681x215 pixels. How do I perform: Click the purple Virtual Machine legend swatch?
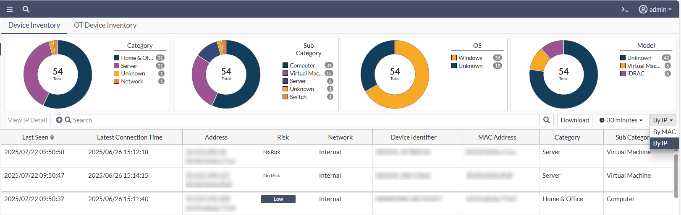click(x=285, y=73)
